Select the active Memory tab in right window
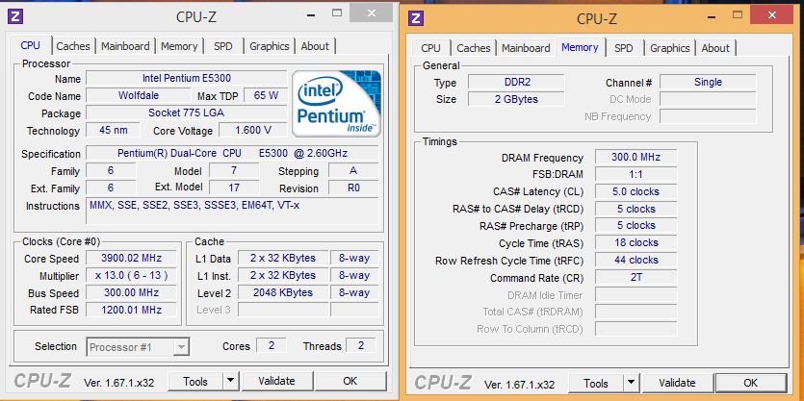Viewport: 804px width, 401px height. [580, 47]
